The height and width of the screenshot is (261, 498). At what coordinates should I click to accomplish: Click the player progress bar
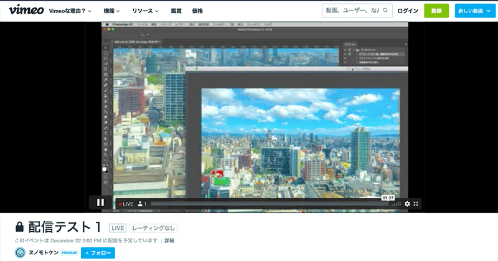pos(269,204)
